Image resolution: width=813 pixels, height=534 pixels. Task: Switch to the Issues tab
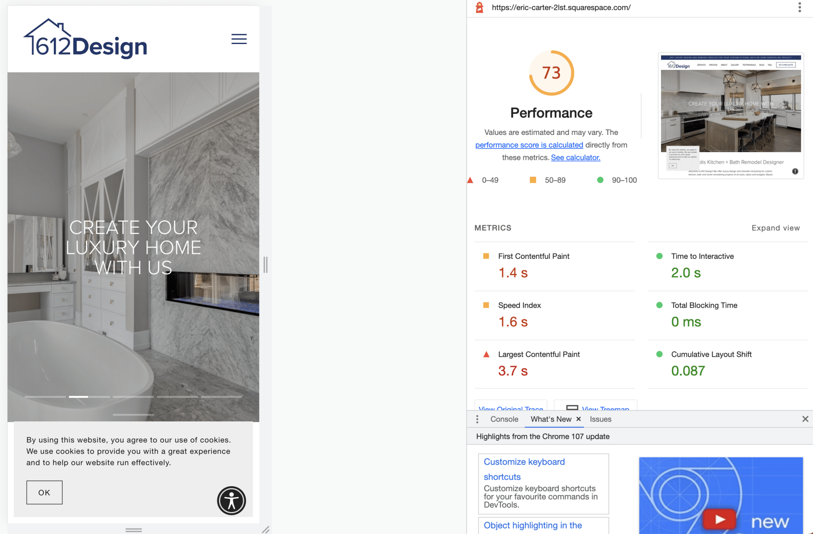click(600, 419)
